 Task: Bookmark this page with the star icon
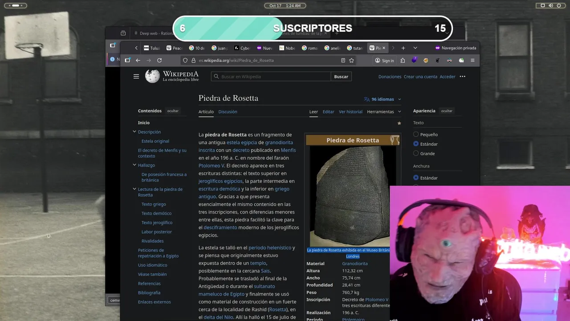click(x=351, y=60)
